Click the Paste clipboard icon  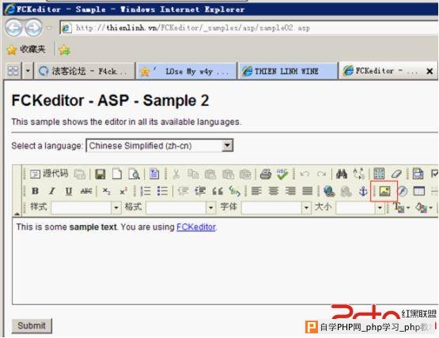210,175
